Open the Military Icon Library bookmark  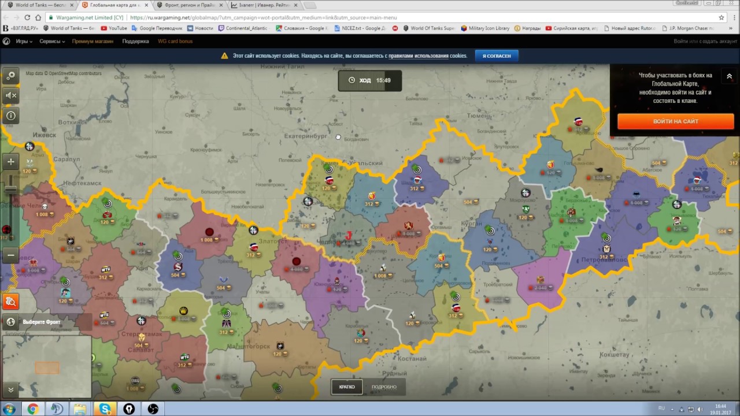(485, 28)
